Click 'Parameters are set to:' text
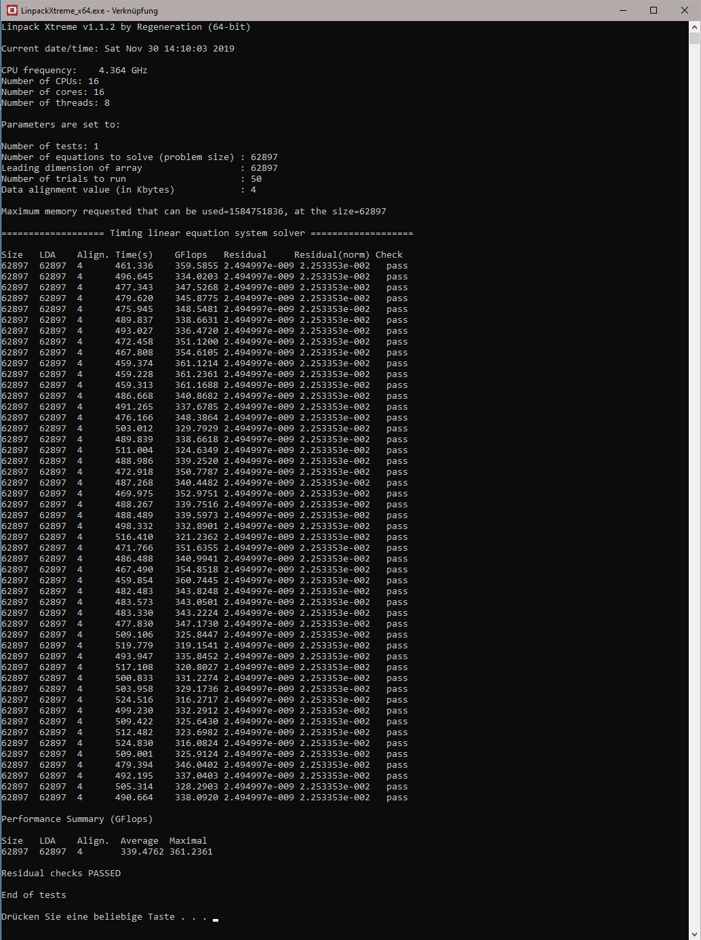Image resolution: width=701 pixels, height=940 pixels. click(x=61, y=125)
